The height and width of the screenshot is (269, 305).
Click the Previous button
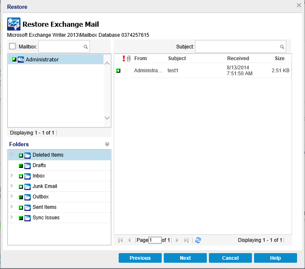pyautogui.click(x=140, y=258)
